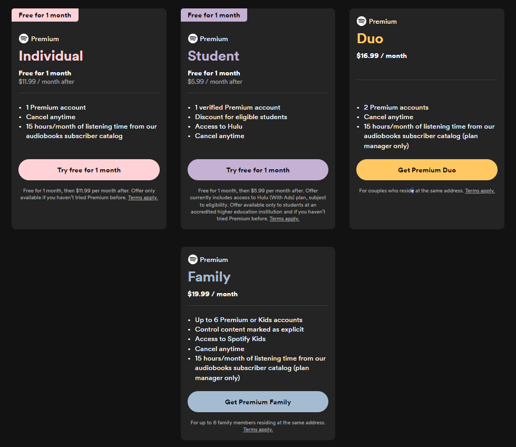This screenshot has height=447, width=516.
Task: Click the Spotify logo on Student plan
Action: (x=193, y=38)
